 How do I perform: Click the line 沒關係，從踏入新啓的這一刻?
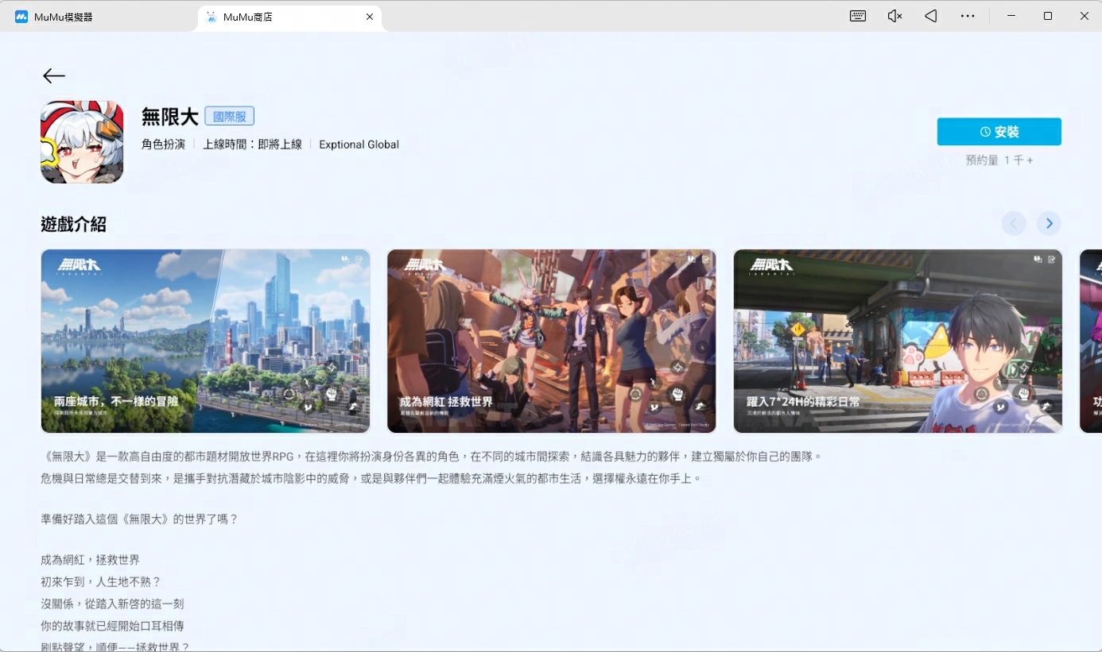(x=112, y=604)
